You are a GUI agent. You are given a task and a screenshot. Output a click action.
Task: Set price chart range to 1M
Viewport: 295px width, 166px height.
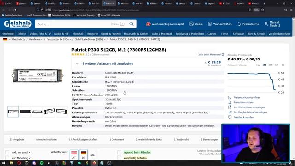click(264, 65)
